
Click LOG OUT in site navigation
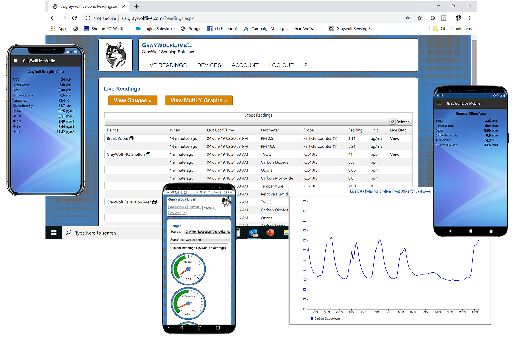(x=281, y=65)
